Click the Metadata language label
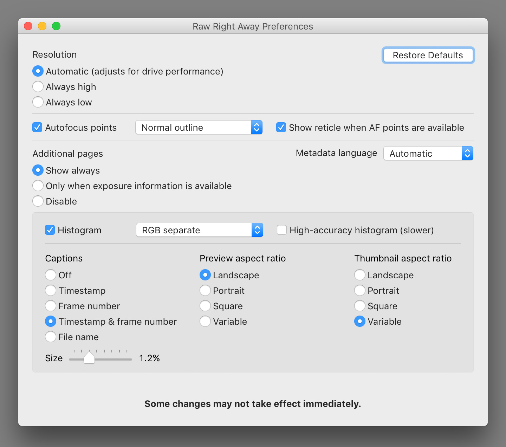506x447 pixels. tap(336, 153)
